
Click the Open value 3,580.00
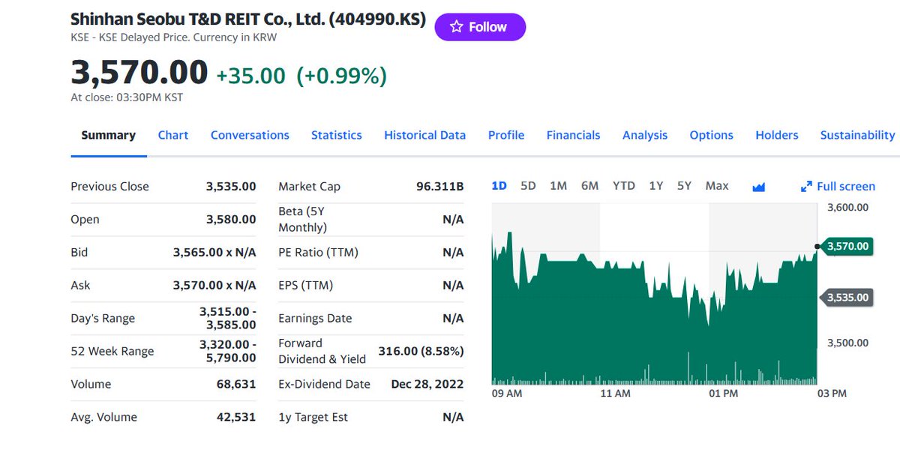[231, 220]
